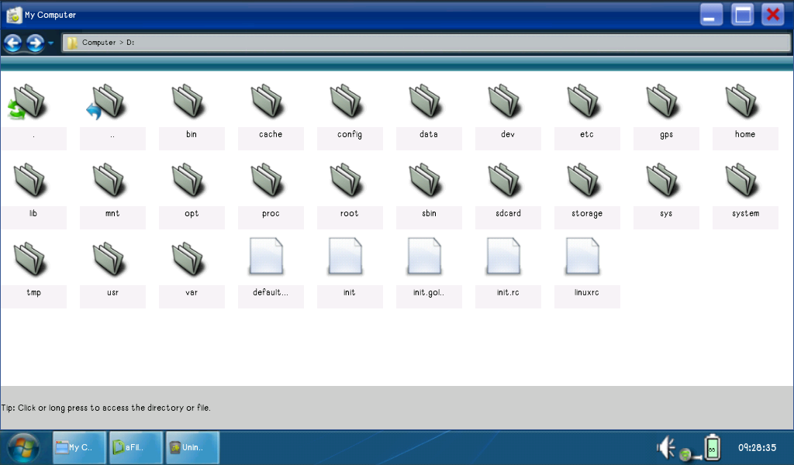Open the tmp folder

30,260
